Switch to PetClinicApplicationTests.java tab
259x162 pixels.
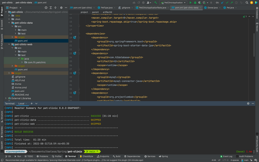tap(152, 8)
